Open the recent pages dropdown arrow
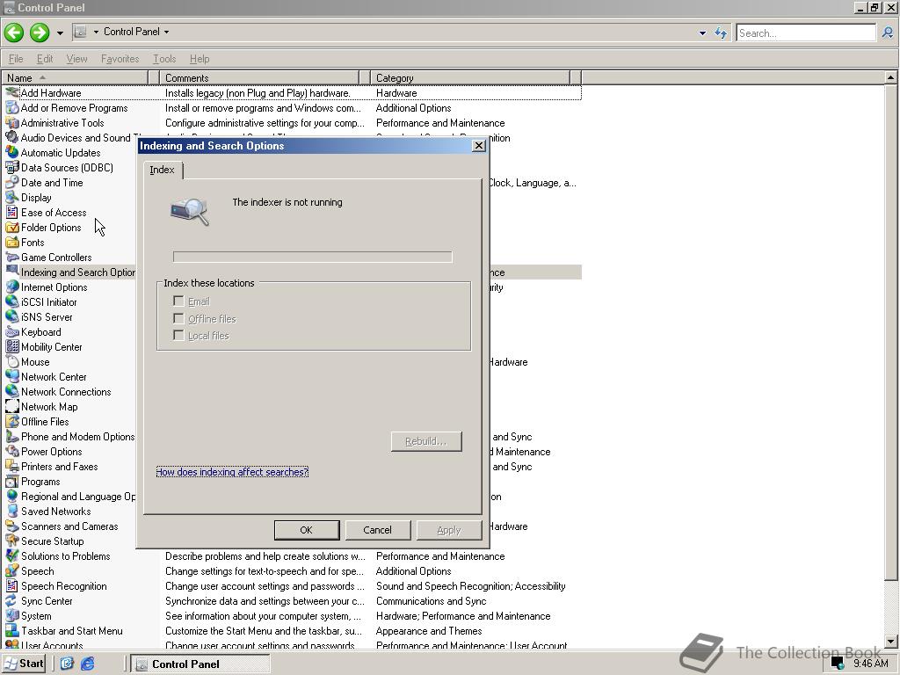900x675 pixels. (x=60, y=33)
